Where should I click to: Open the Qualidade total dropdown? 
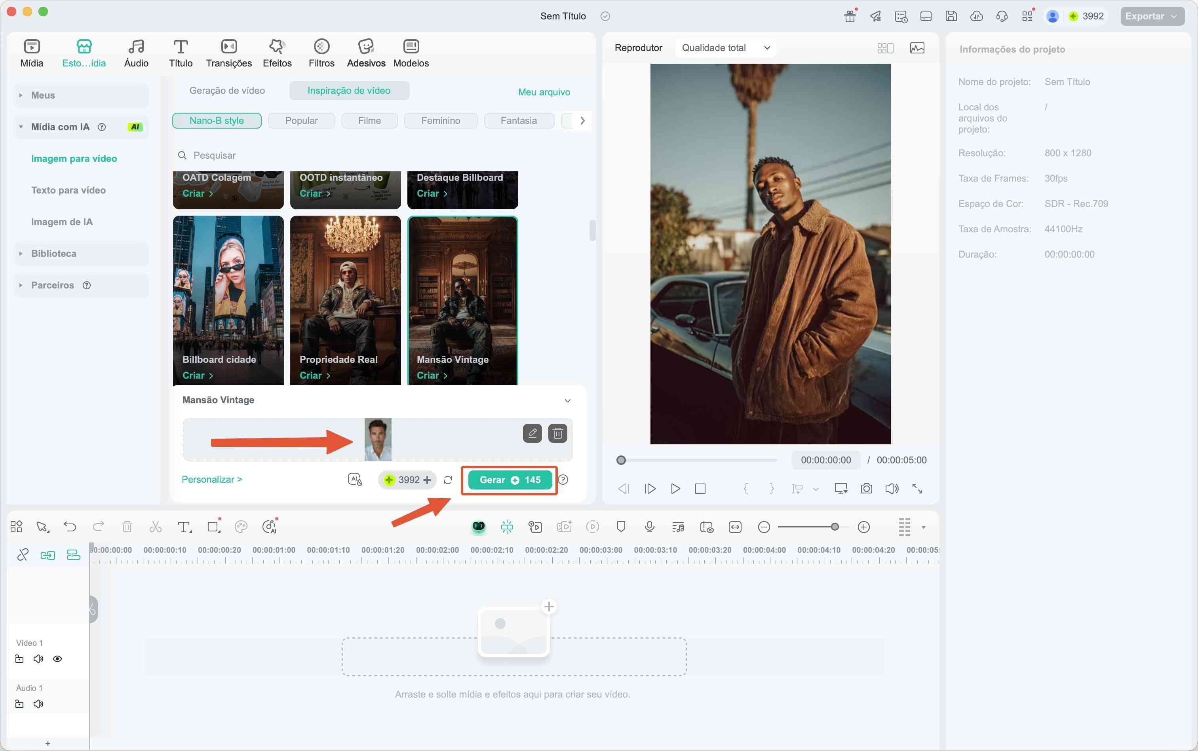point(725,48)
